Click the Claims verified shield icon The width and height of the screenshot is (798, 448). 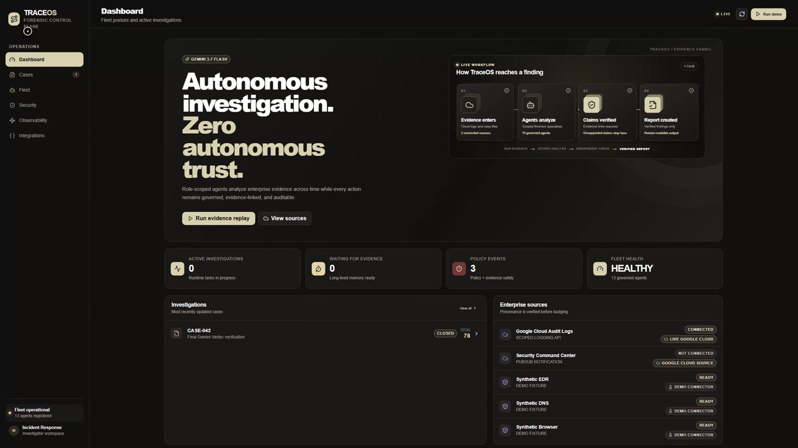tap(592, 105)
